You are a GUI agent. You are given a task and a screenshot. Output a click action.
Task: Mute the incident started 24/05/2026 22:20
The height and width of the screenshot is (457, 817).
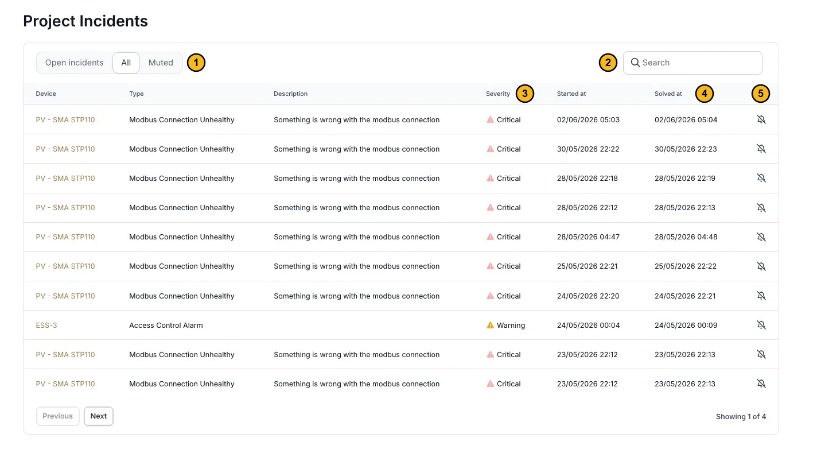pyautogui.click(x=761, y=296)
